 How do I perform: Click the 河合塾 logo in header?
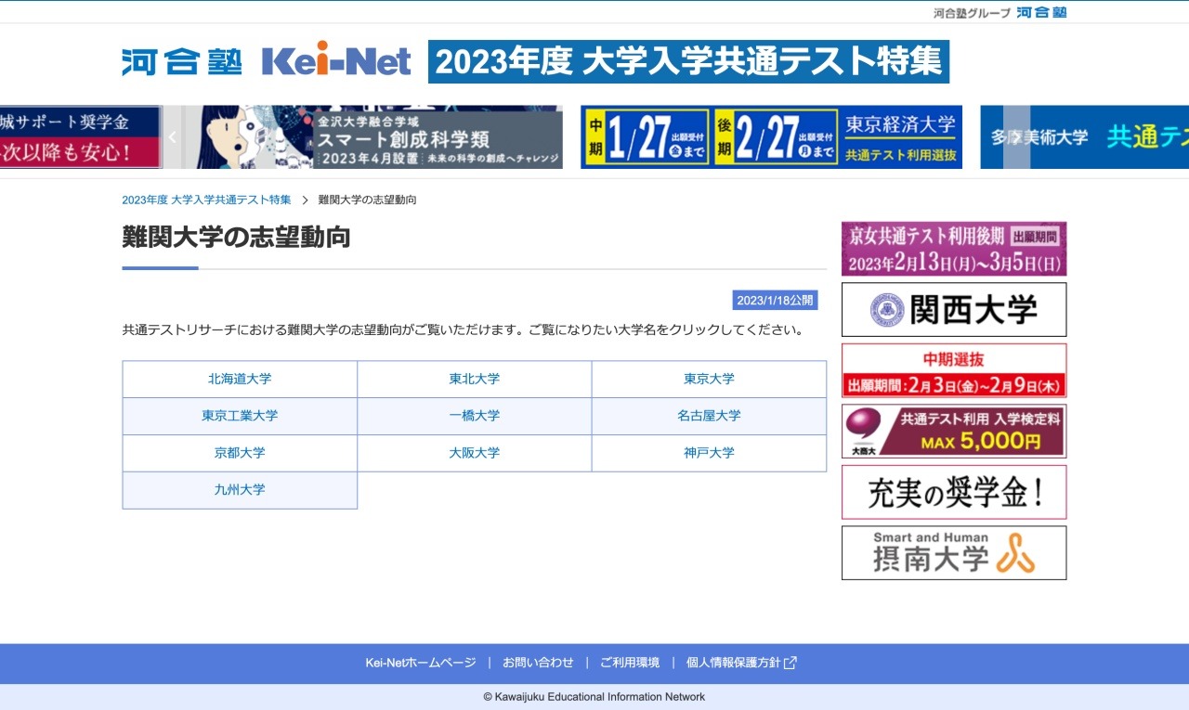click(182, 62)
